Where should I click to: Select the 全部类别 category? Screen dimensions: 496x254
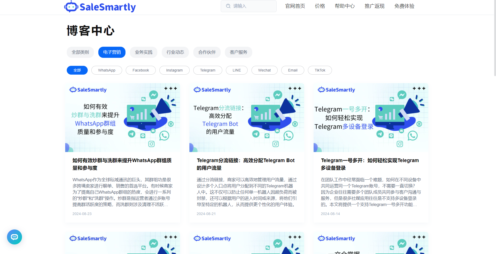[x=80, y=52]
